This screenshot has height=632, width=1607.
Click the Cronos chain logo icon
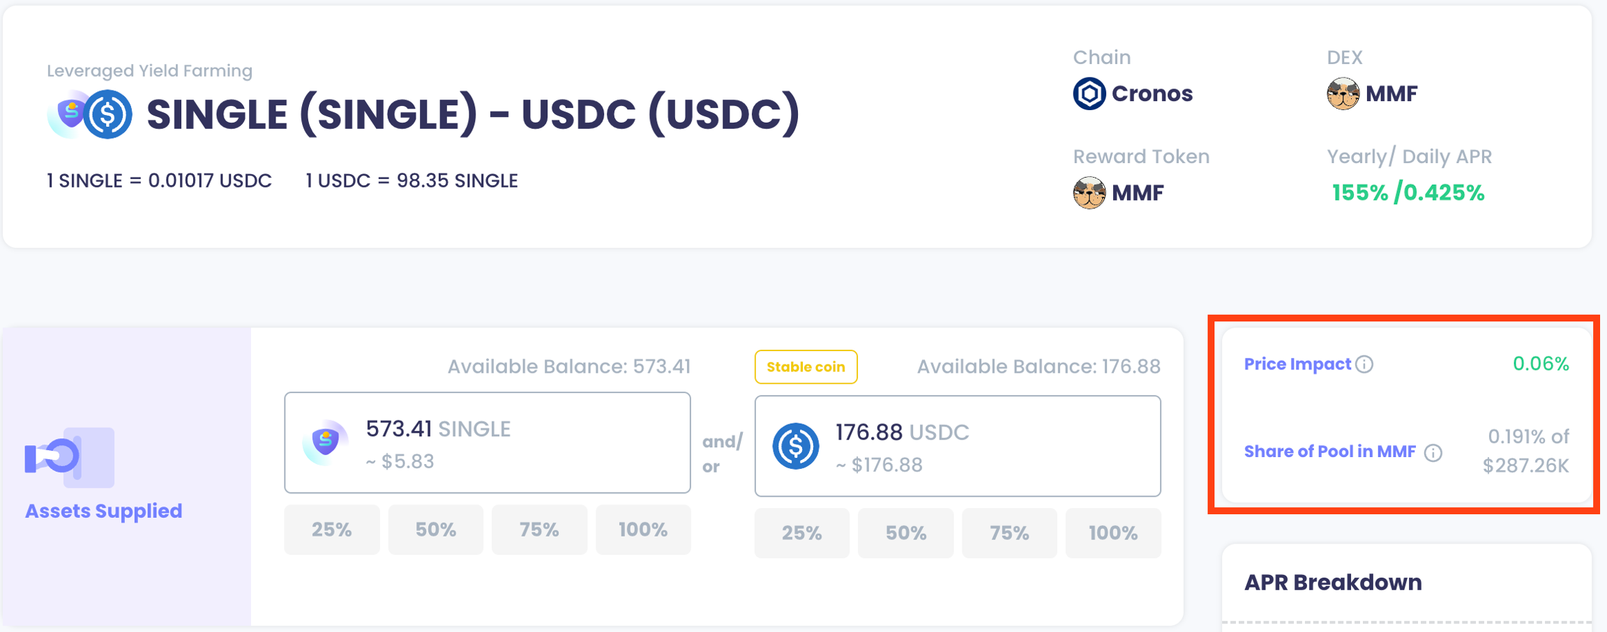[x=1089, y=93]
